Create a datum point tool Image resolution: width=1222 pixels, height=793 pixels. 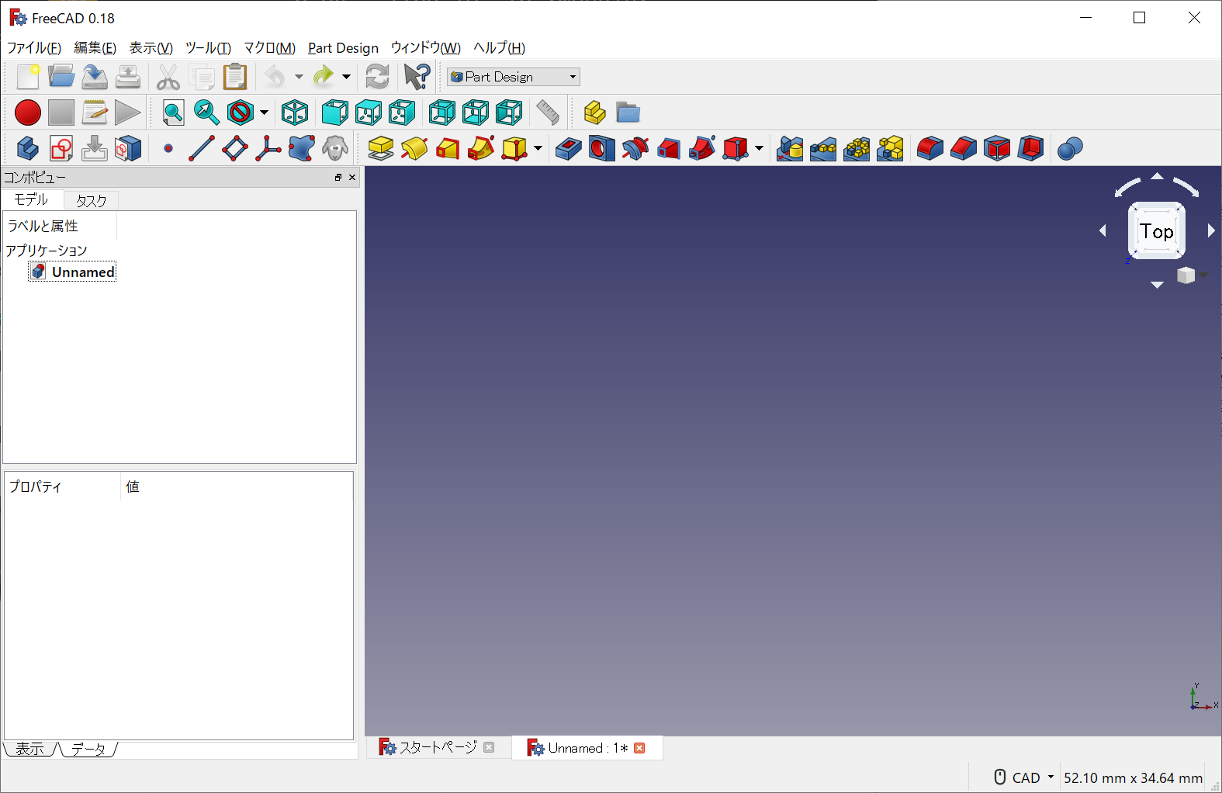[x=168, y=148]
